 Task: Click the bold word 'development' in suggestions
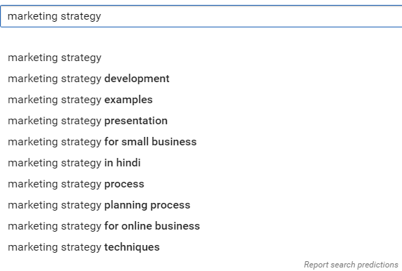[x=137, y=79]
